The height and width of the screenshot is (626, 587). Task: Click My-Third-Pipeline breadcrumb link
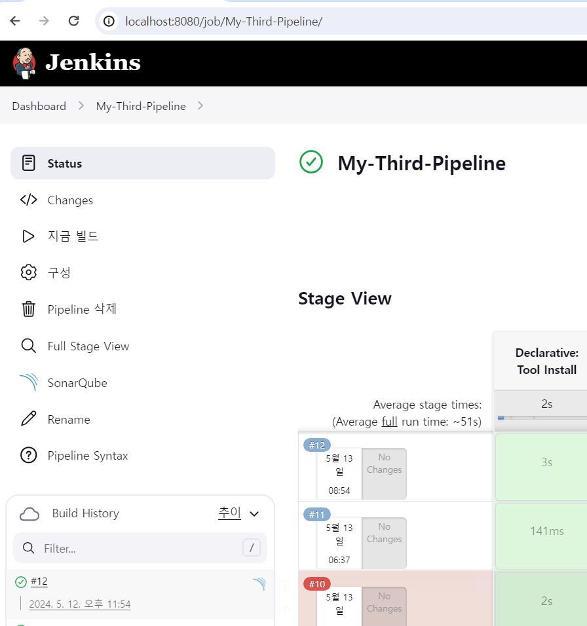tap(141, 106)
